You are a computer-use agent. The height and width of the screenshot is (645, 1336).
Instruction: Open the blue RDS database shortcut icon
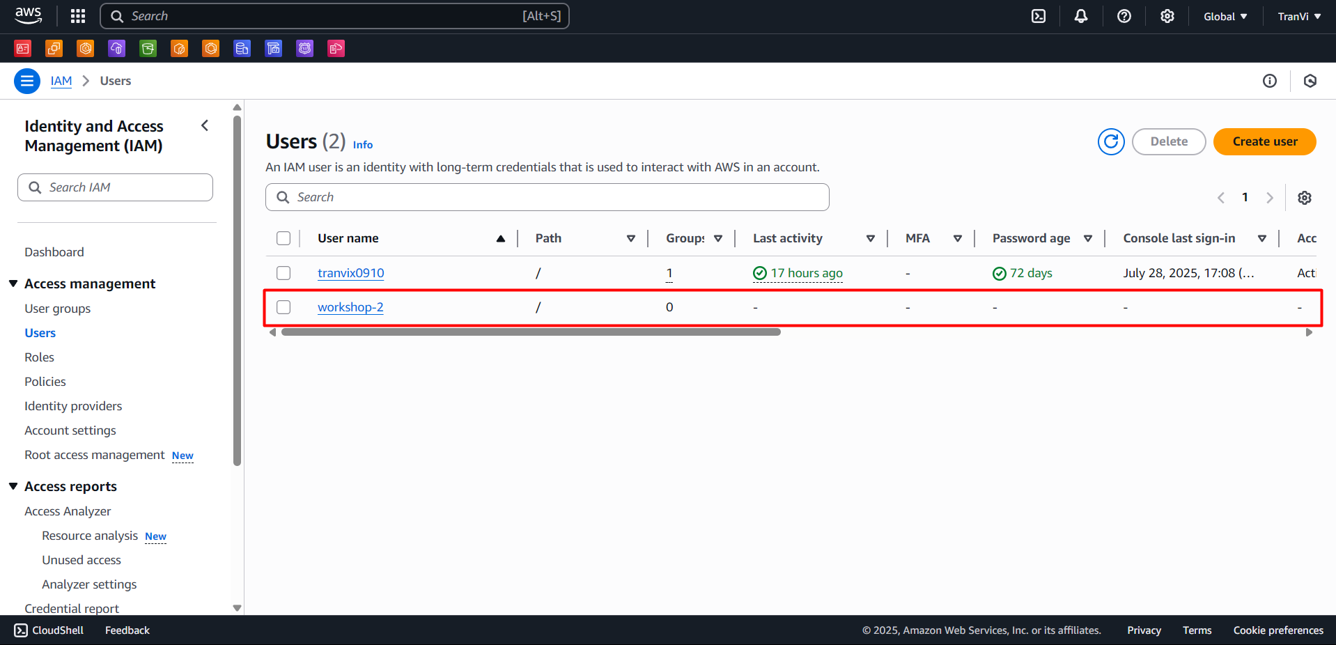[242, 48]
